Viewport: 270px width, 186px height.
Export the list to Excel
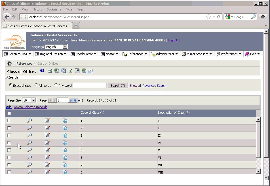point(57,71)
